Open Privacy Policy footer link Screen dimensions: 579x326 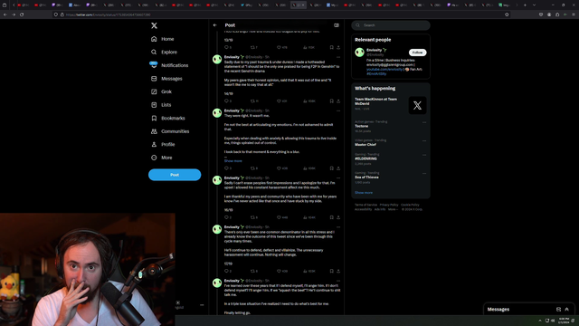coord(389,205)
